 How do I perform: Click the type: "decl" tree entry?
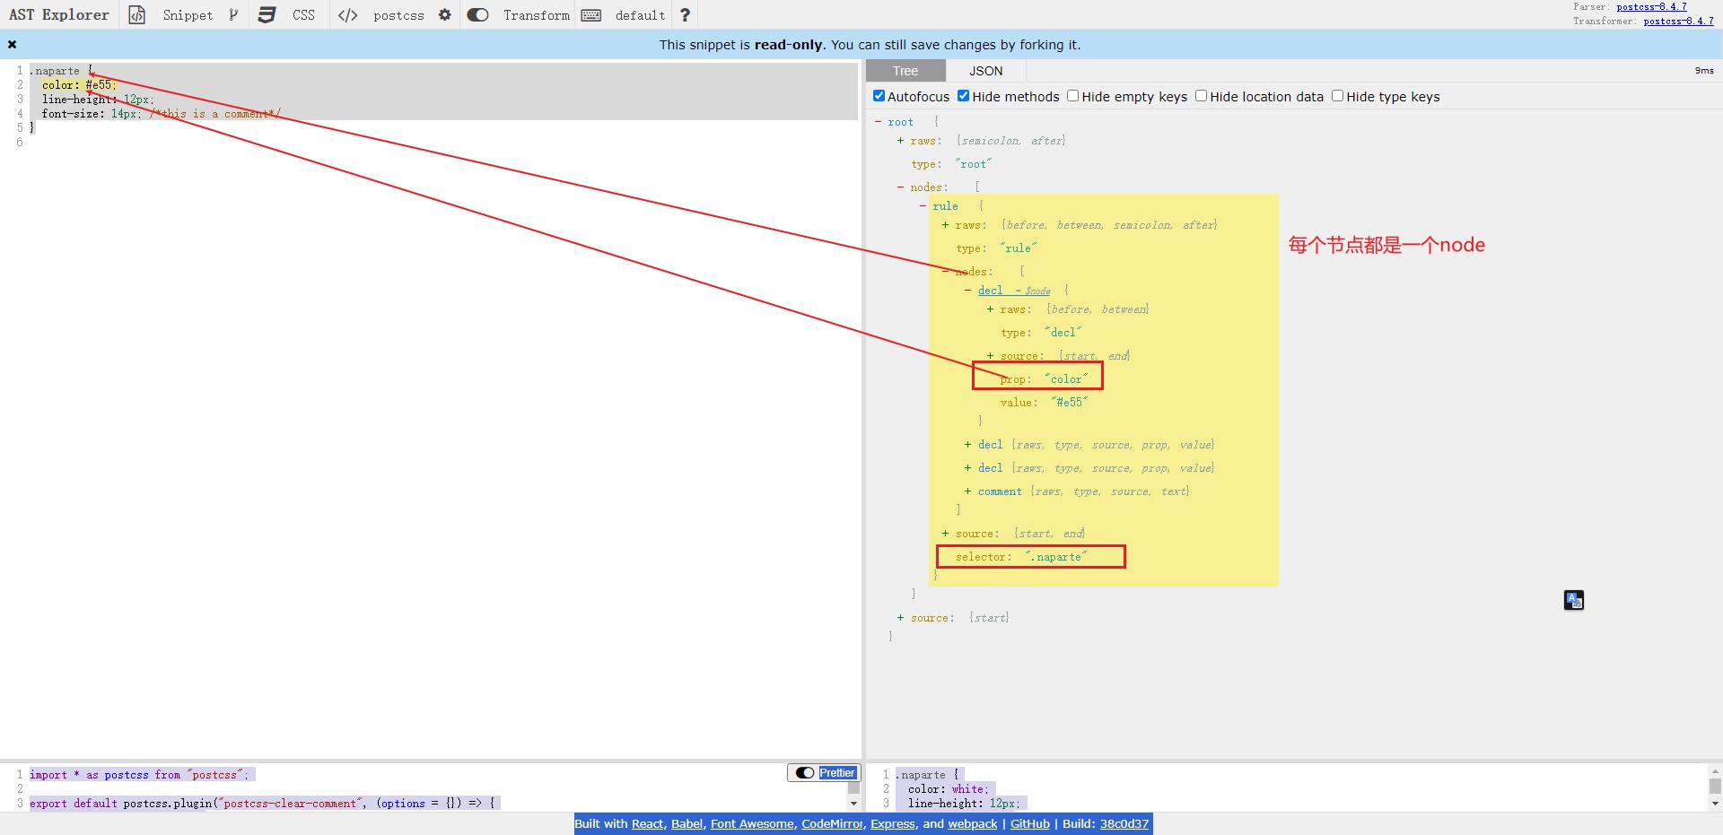tap(1041, 333)
